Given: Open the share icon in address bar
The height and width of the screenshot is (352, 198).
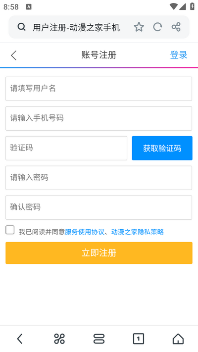Looking at the screenshot, I should (176, 27).
